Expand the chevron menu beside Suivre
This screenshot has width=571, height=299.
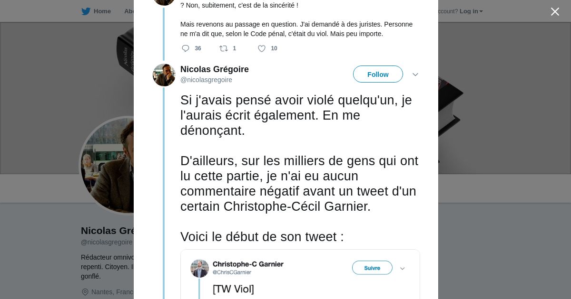pos(402,269)
